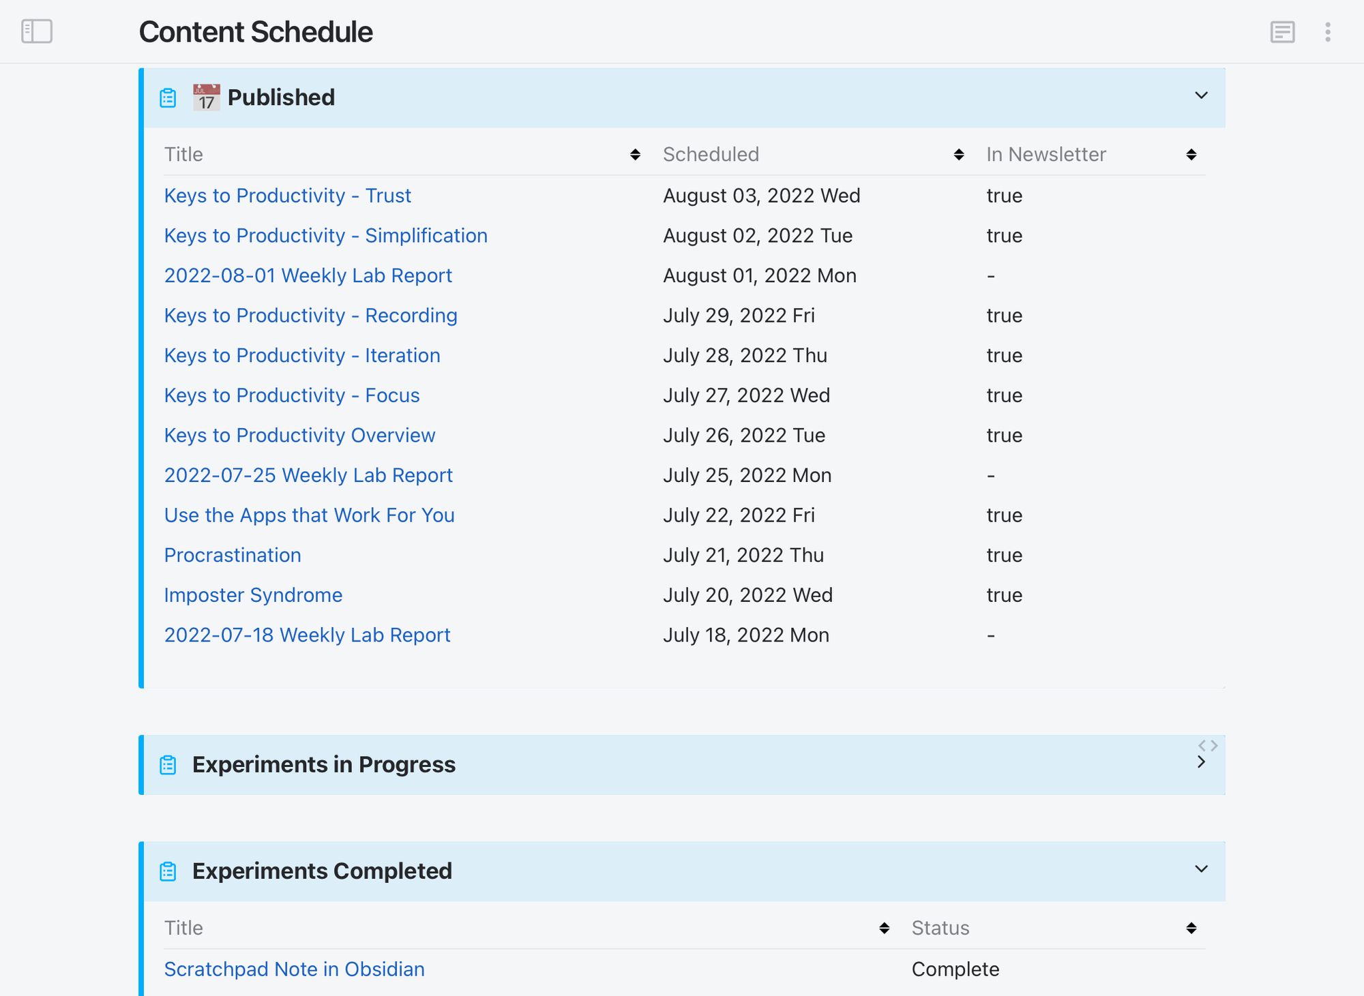Viewport: 1364px width, 996px height.
Task: Click the Published heading text
Action: (281, 97)
